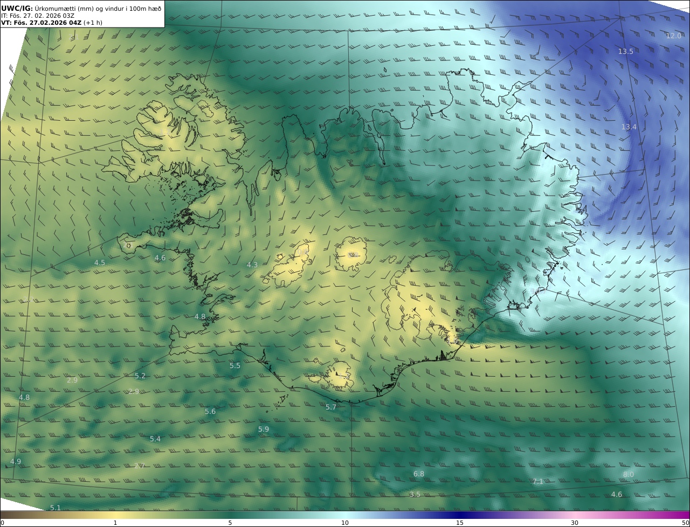Click the colorbar tick label 50
The image size is (690, 527).
point(686,523)
